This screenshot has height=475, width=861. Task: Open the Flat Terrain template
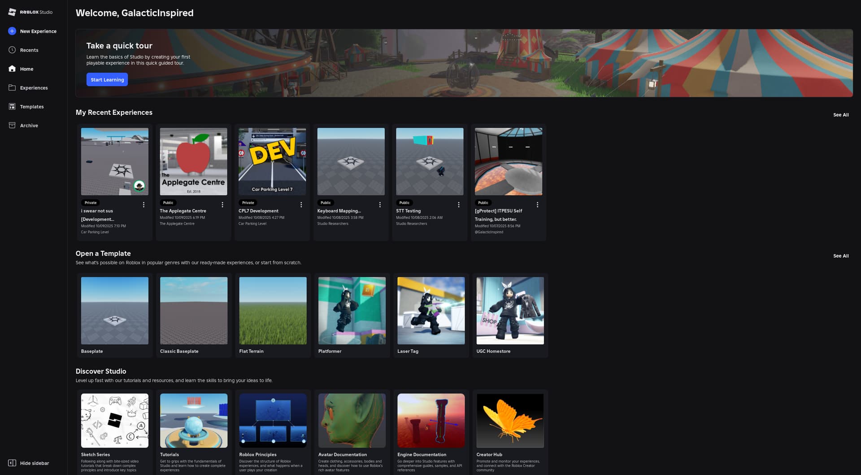pos(273,310)
